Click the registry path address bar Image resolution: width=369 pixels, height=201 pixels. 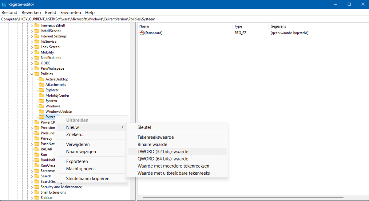[184, 19]
